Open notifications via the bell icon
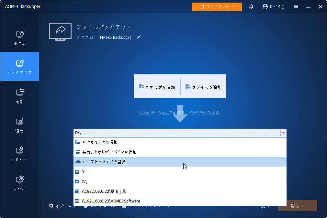327x218 pixels. (x=251, y=7)
